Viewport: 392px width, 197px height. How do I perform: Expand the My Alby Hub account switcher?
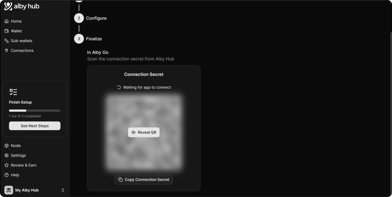click(x=63, y=190)
